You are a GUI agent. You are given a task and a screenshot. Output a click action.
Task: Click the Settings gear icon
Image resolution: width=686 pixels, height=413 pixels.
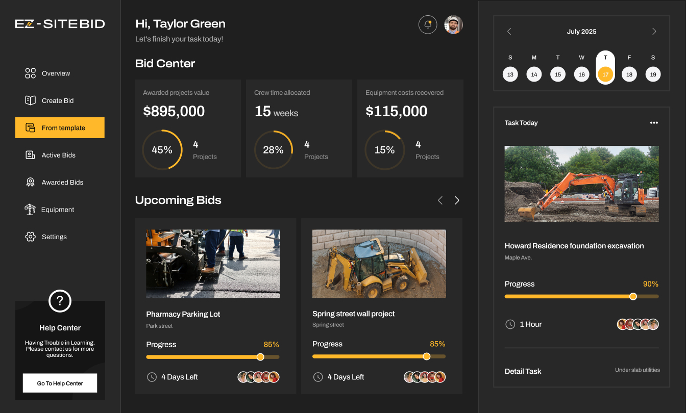click(x=30, y=237)
